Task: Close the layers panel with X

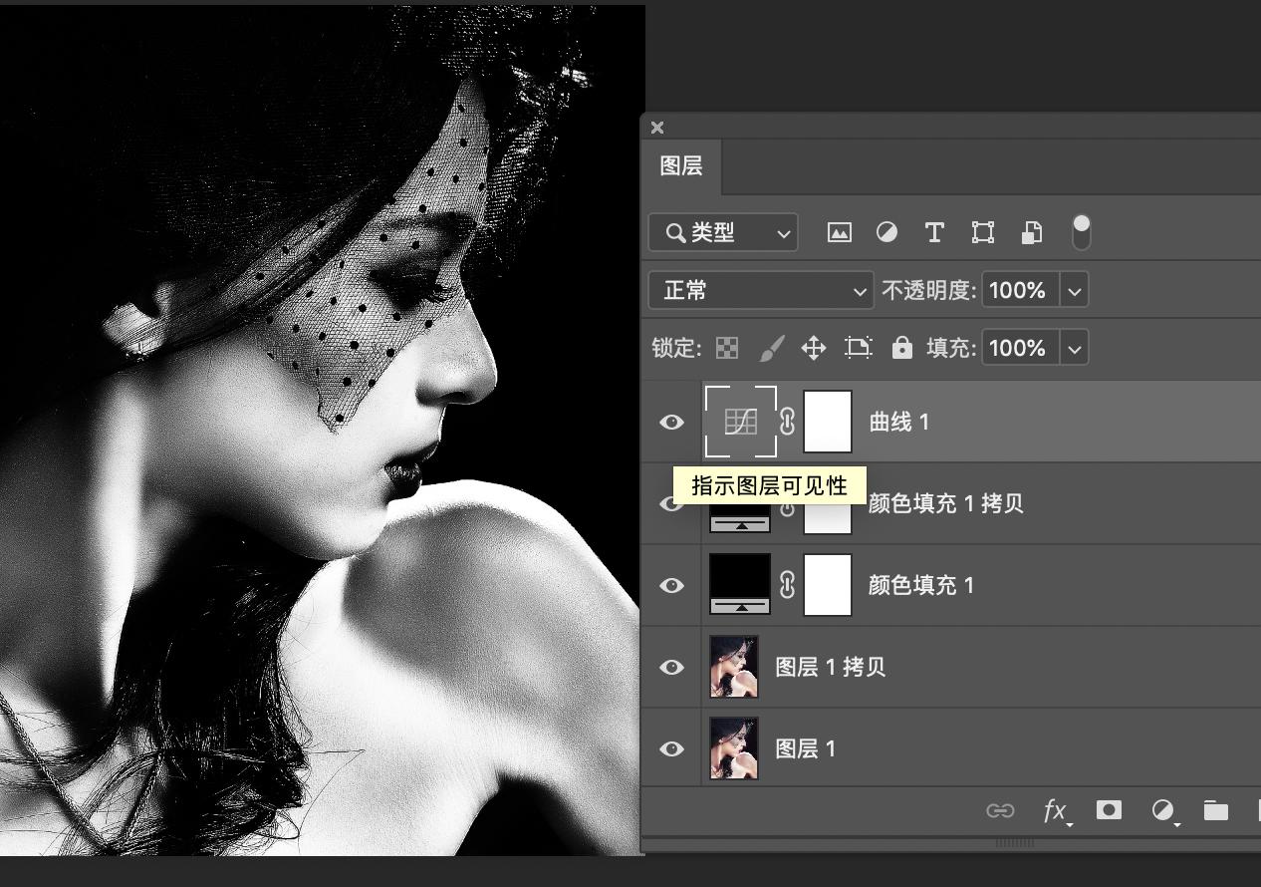Action: (x=657, y=128)
